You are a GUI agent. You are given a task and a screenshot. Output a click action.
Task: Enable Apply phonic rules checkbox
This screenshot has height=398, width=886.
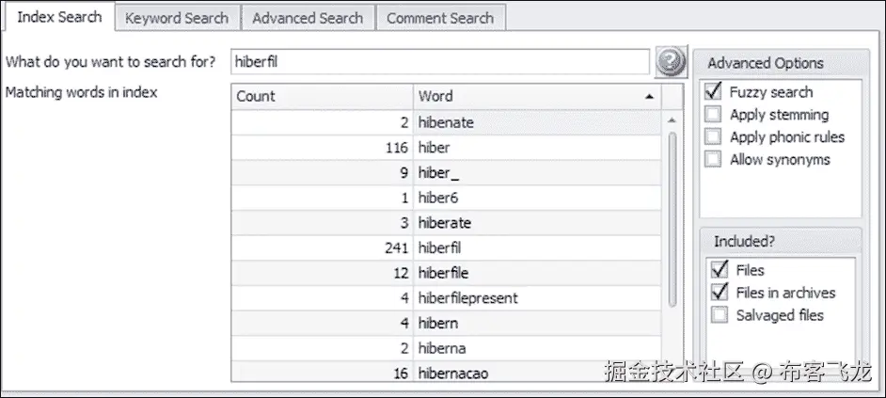click(714, 137)
